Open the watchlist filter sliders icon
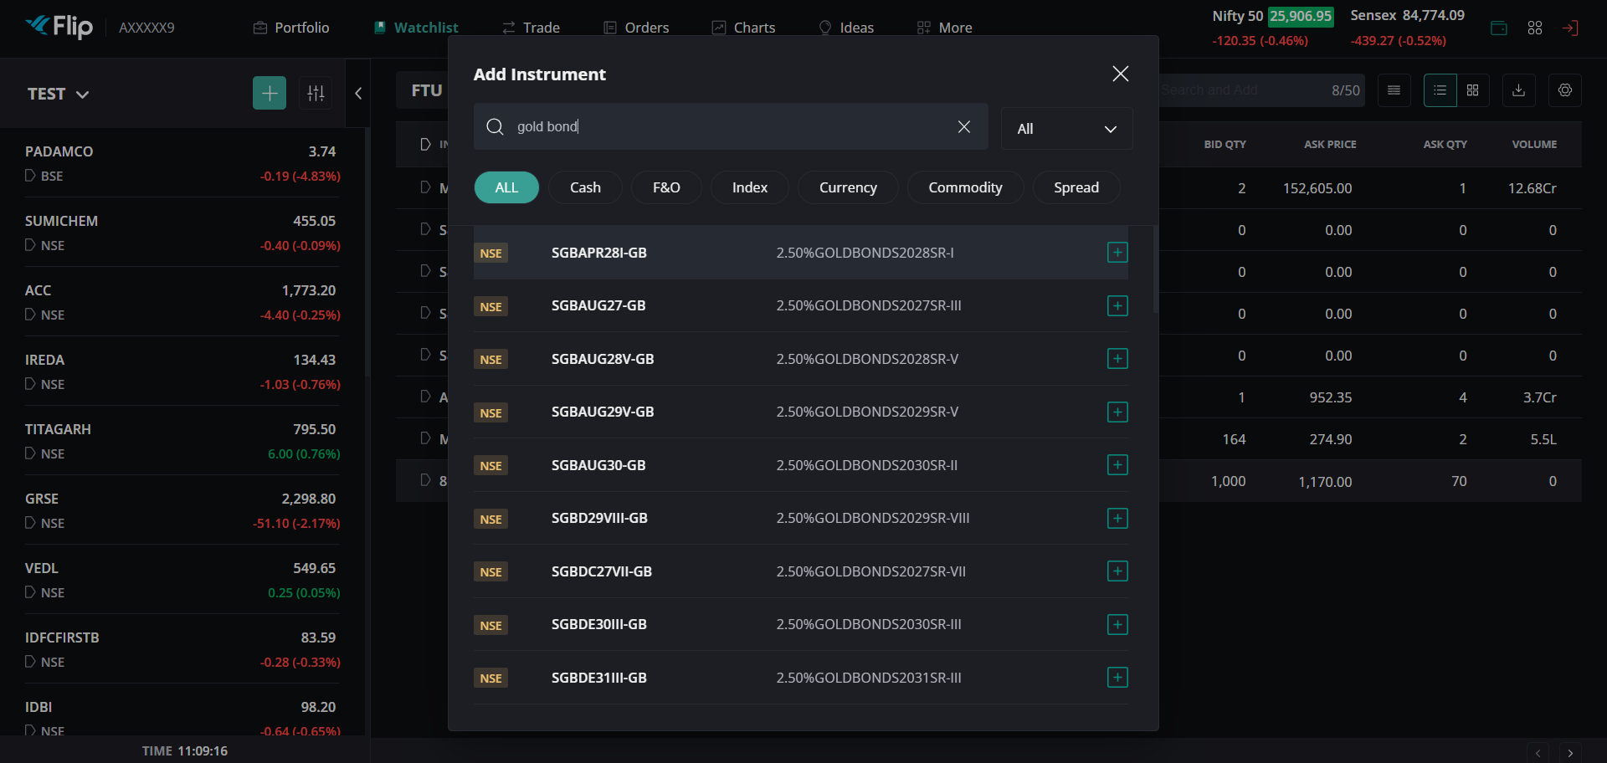Viewport: 1607px width, 763px height. 316,93
